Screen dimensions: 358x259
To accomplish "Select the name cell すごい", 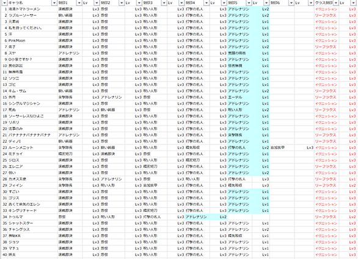I will click(x=32, y=191).
